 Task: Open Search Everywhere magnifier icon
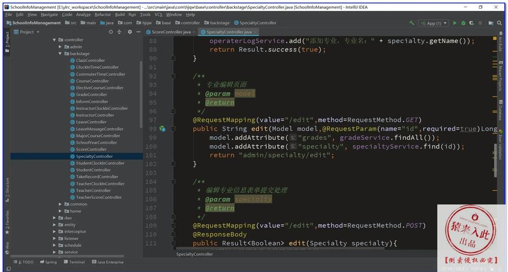pos(500,23)
